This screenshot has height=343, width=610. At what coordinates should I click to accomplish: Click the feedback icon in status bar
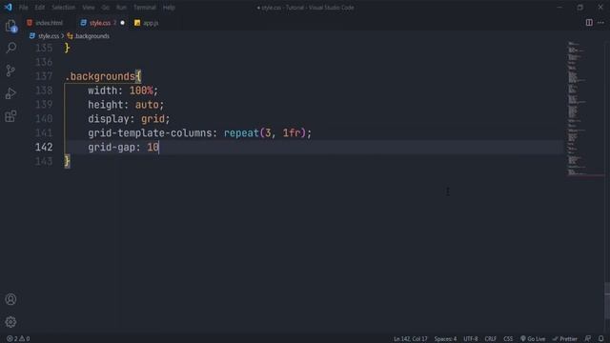point(588,339)
